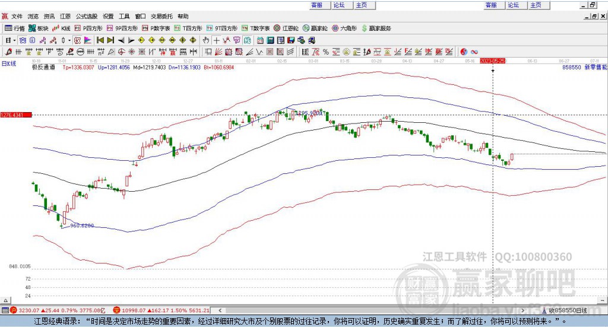The width and height of the screenshot is (608, 327).
Task: Move chart left with black arrow
Action: [121, 40]
